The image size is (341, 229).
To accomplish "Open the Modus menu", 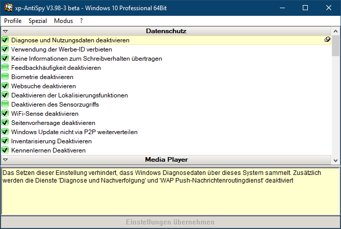I will (64, 21).
